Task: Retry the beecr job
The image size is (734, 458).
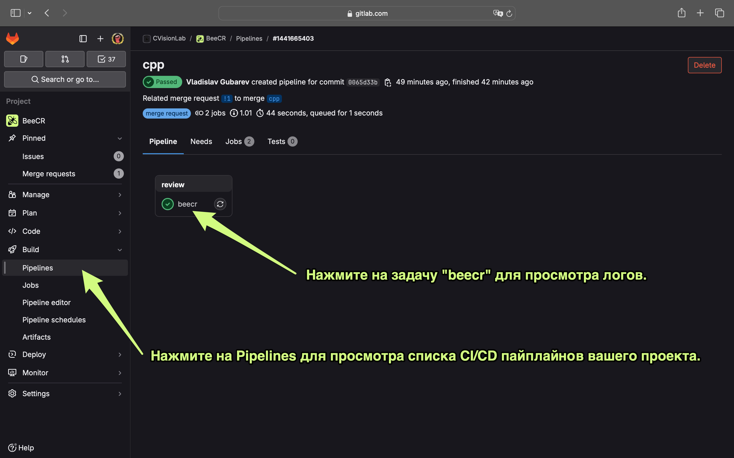Action: point(220,204)
